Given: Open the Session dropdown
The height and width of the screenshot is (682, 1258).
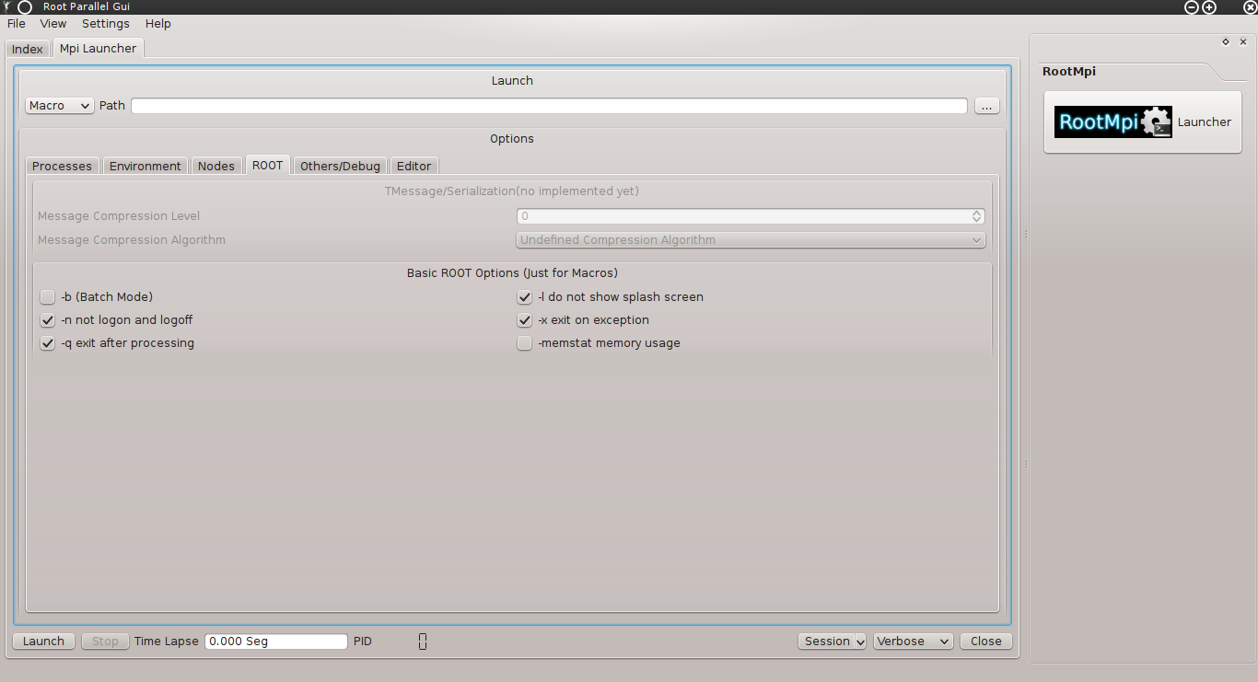Looking at the screenshot, I should coord(832,642).
